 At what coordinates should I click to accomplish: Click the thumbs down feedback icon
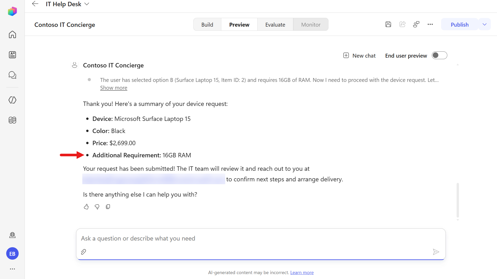coord(97,207)
